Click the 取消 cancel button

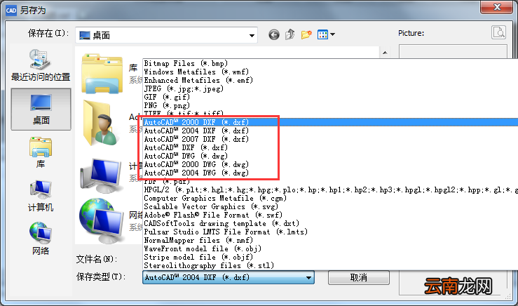click(x=359, y=277)
